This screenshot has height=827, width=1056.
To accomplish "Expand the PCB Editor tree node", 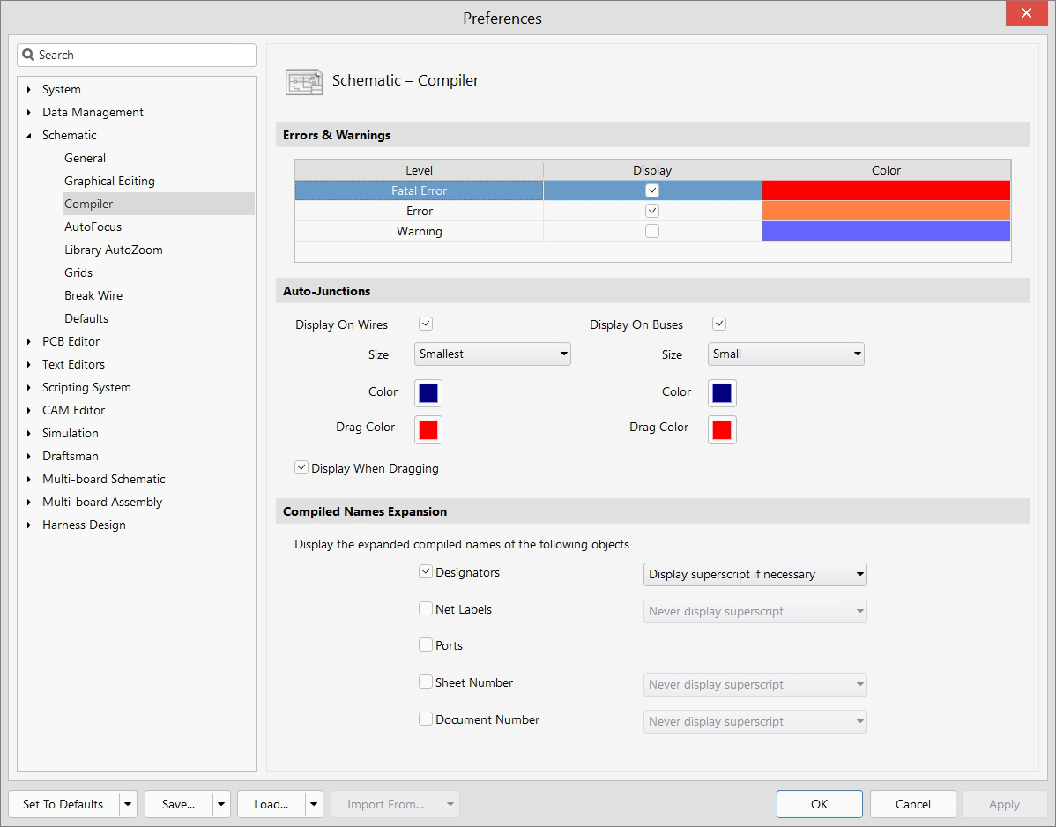I will [29, 341].
